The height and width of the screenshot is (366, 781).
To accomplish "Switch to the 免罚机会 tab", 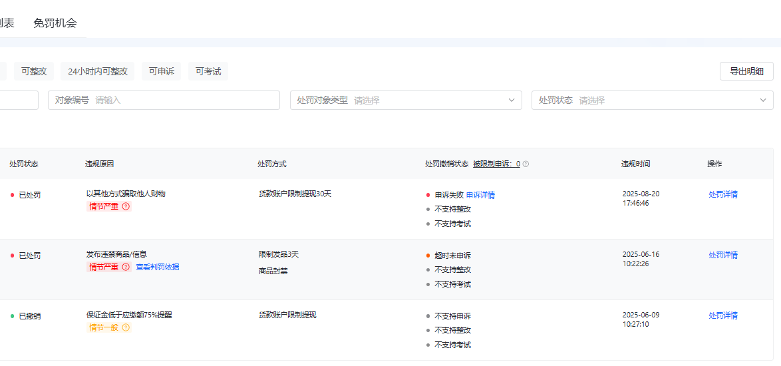I will click(55, 23).
